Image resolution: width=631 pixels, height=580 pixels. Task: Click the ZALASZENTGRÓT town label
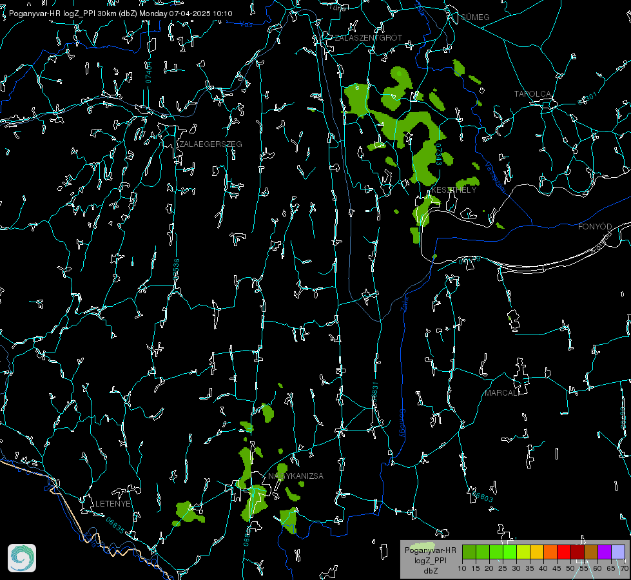368,38
